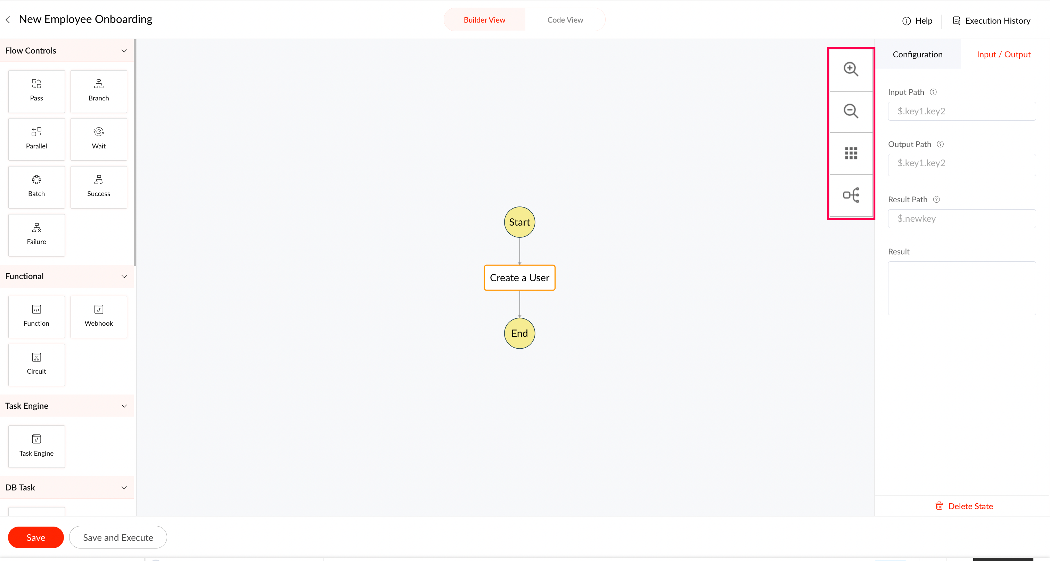Open the Configuration tab

917,54
